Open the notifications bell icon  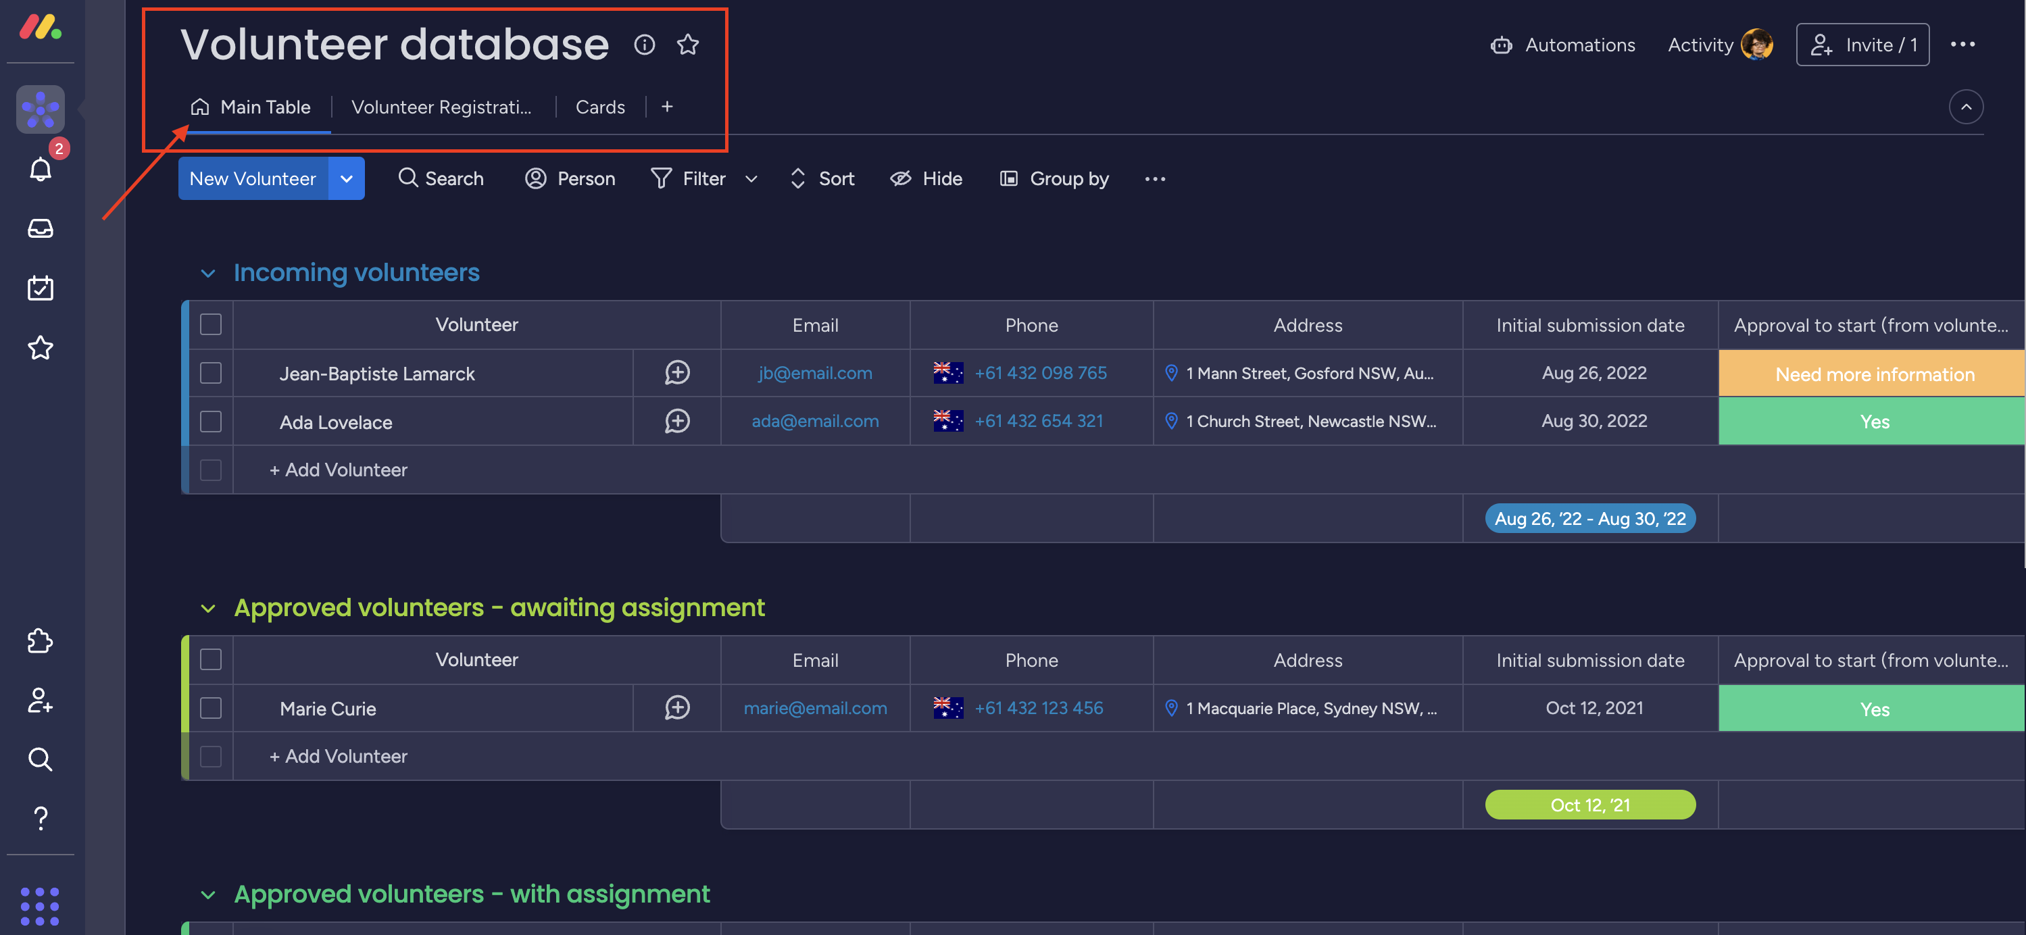tap(40, 168)
